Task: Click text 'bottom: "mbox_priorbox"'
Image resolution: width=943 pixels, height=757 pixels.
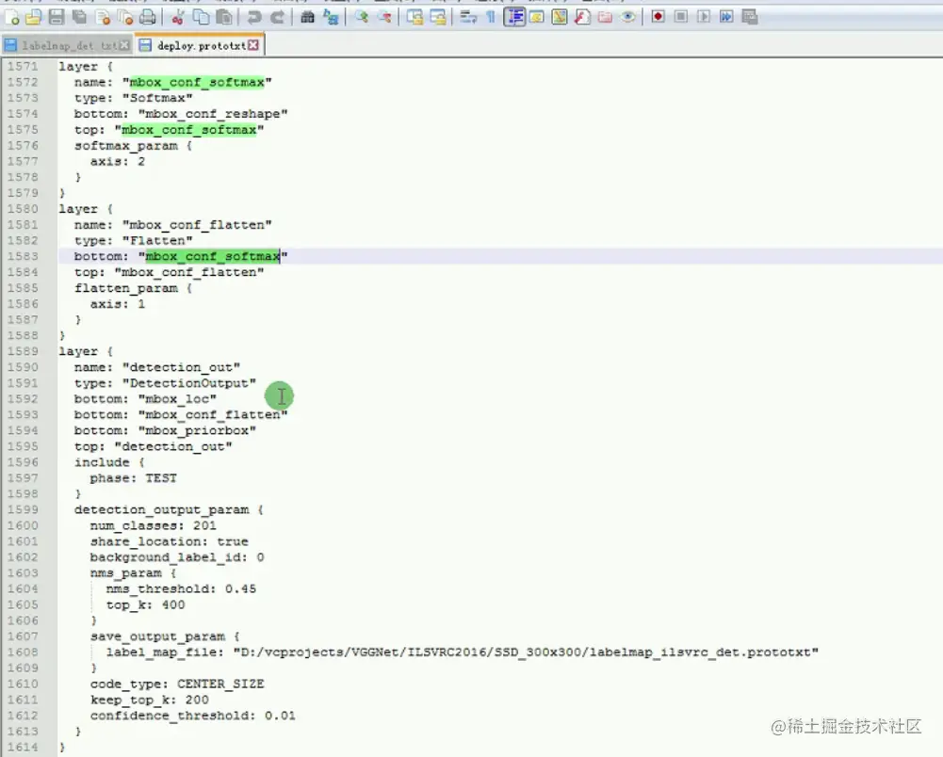Action: pyautogui.click(x=166, y=430)
